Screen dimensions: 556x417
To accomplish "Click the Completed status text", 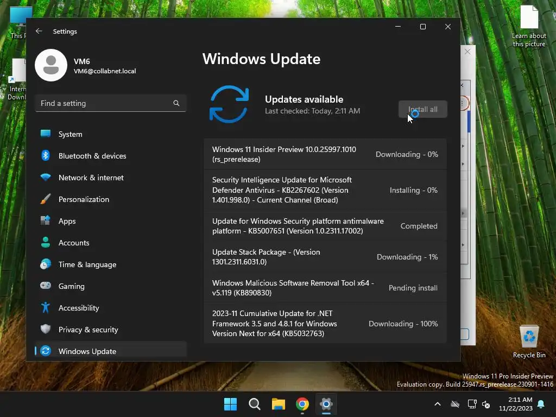I will 419,226.
